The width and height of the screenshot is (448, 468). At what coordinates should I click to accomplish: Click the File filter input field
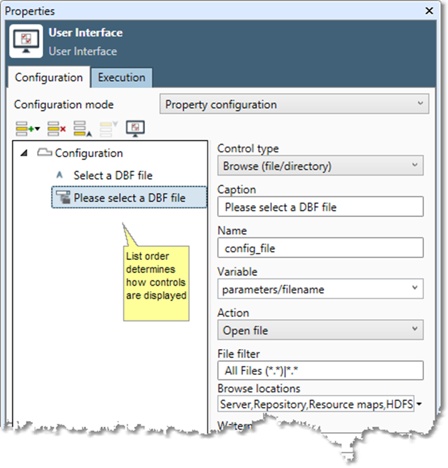click(320, 371)
